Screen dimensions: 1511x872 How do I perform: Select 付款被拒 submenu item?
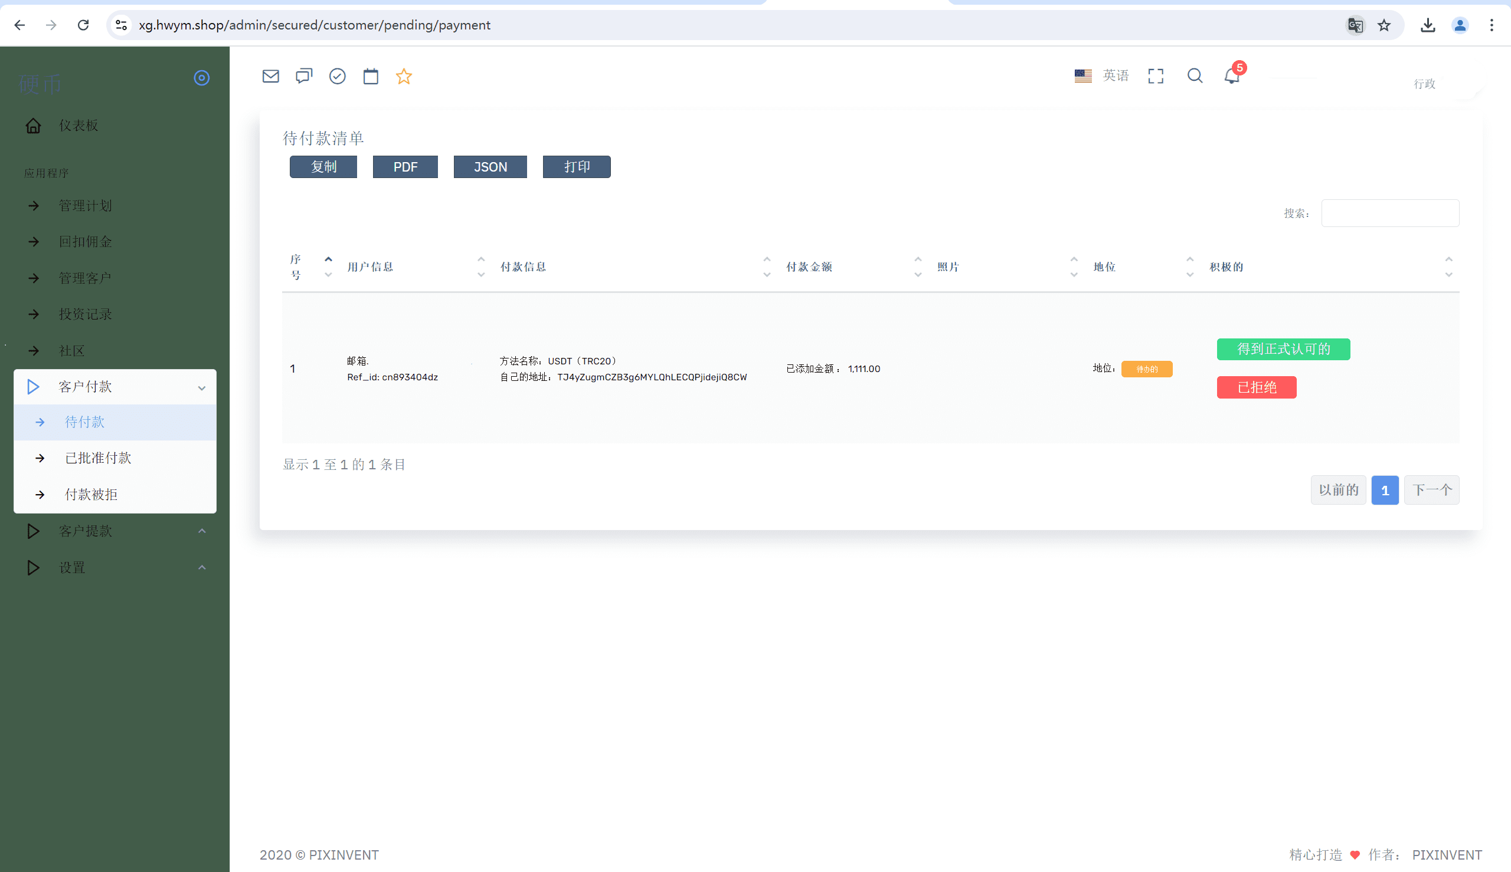pos(115,495)
